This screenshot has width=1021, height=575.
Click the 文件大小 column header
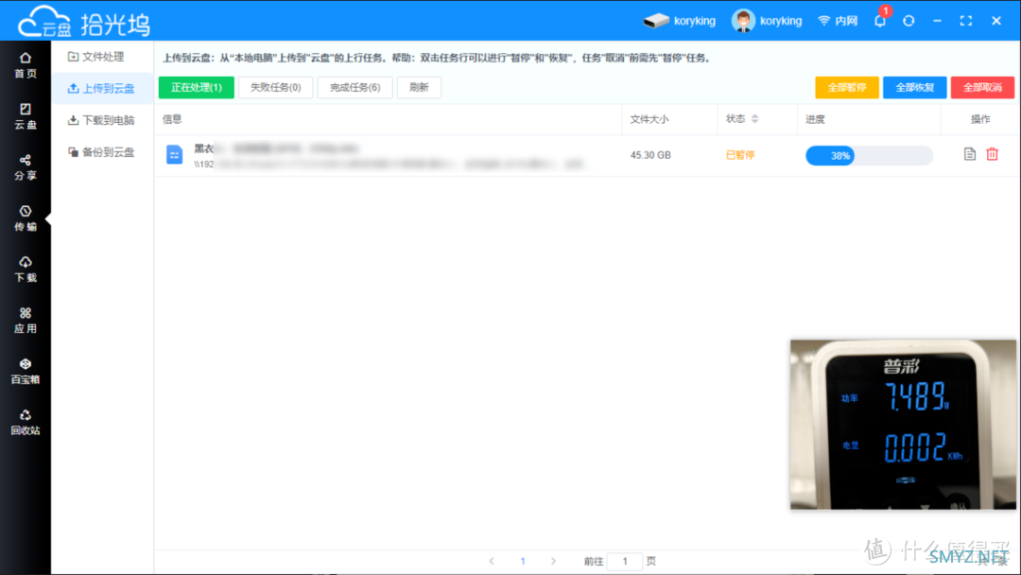point(649,119)
